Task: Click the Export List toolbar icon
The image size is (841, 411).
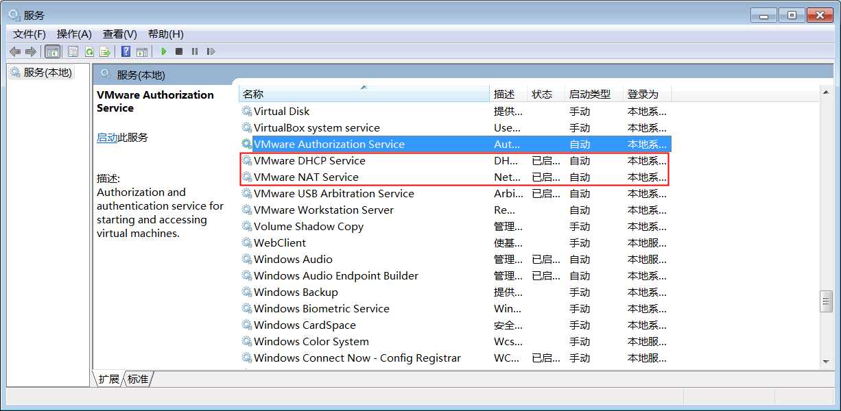Action: point(105,51)
